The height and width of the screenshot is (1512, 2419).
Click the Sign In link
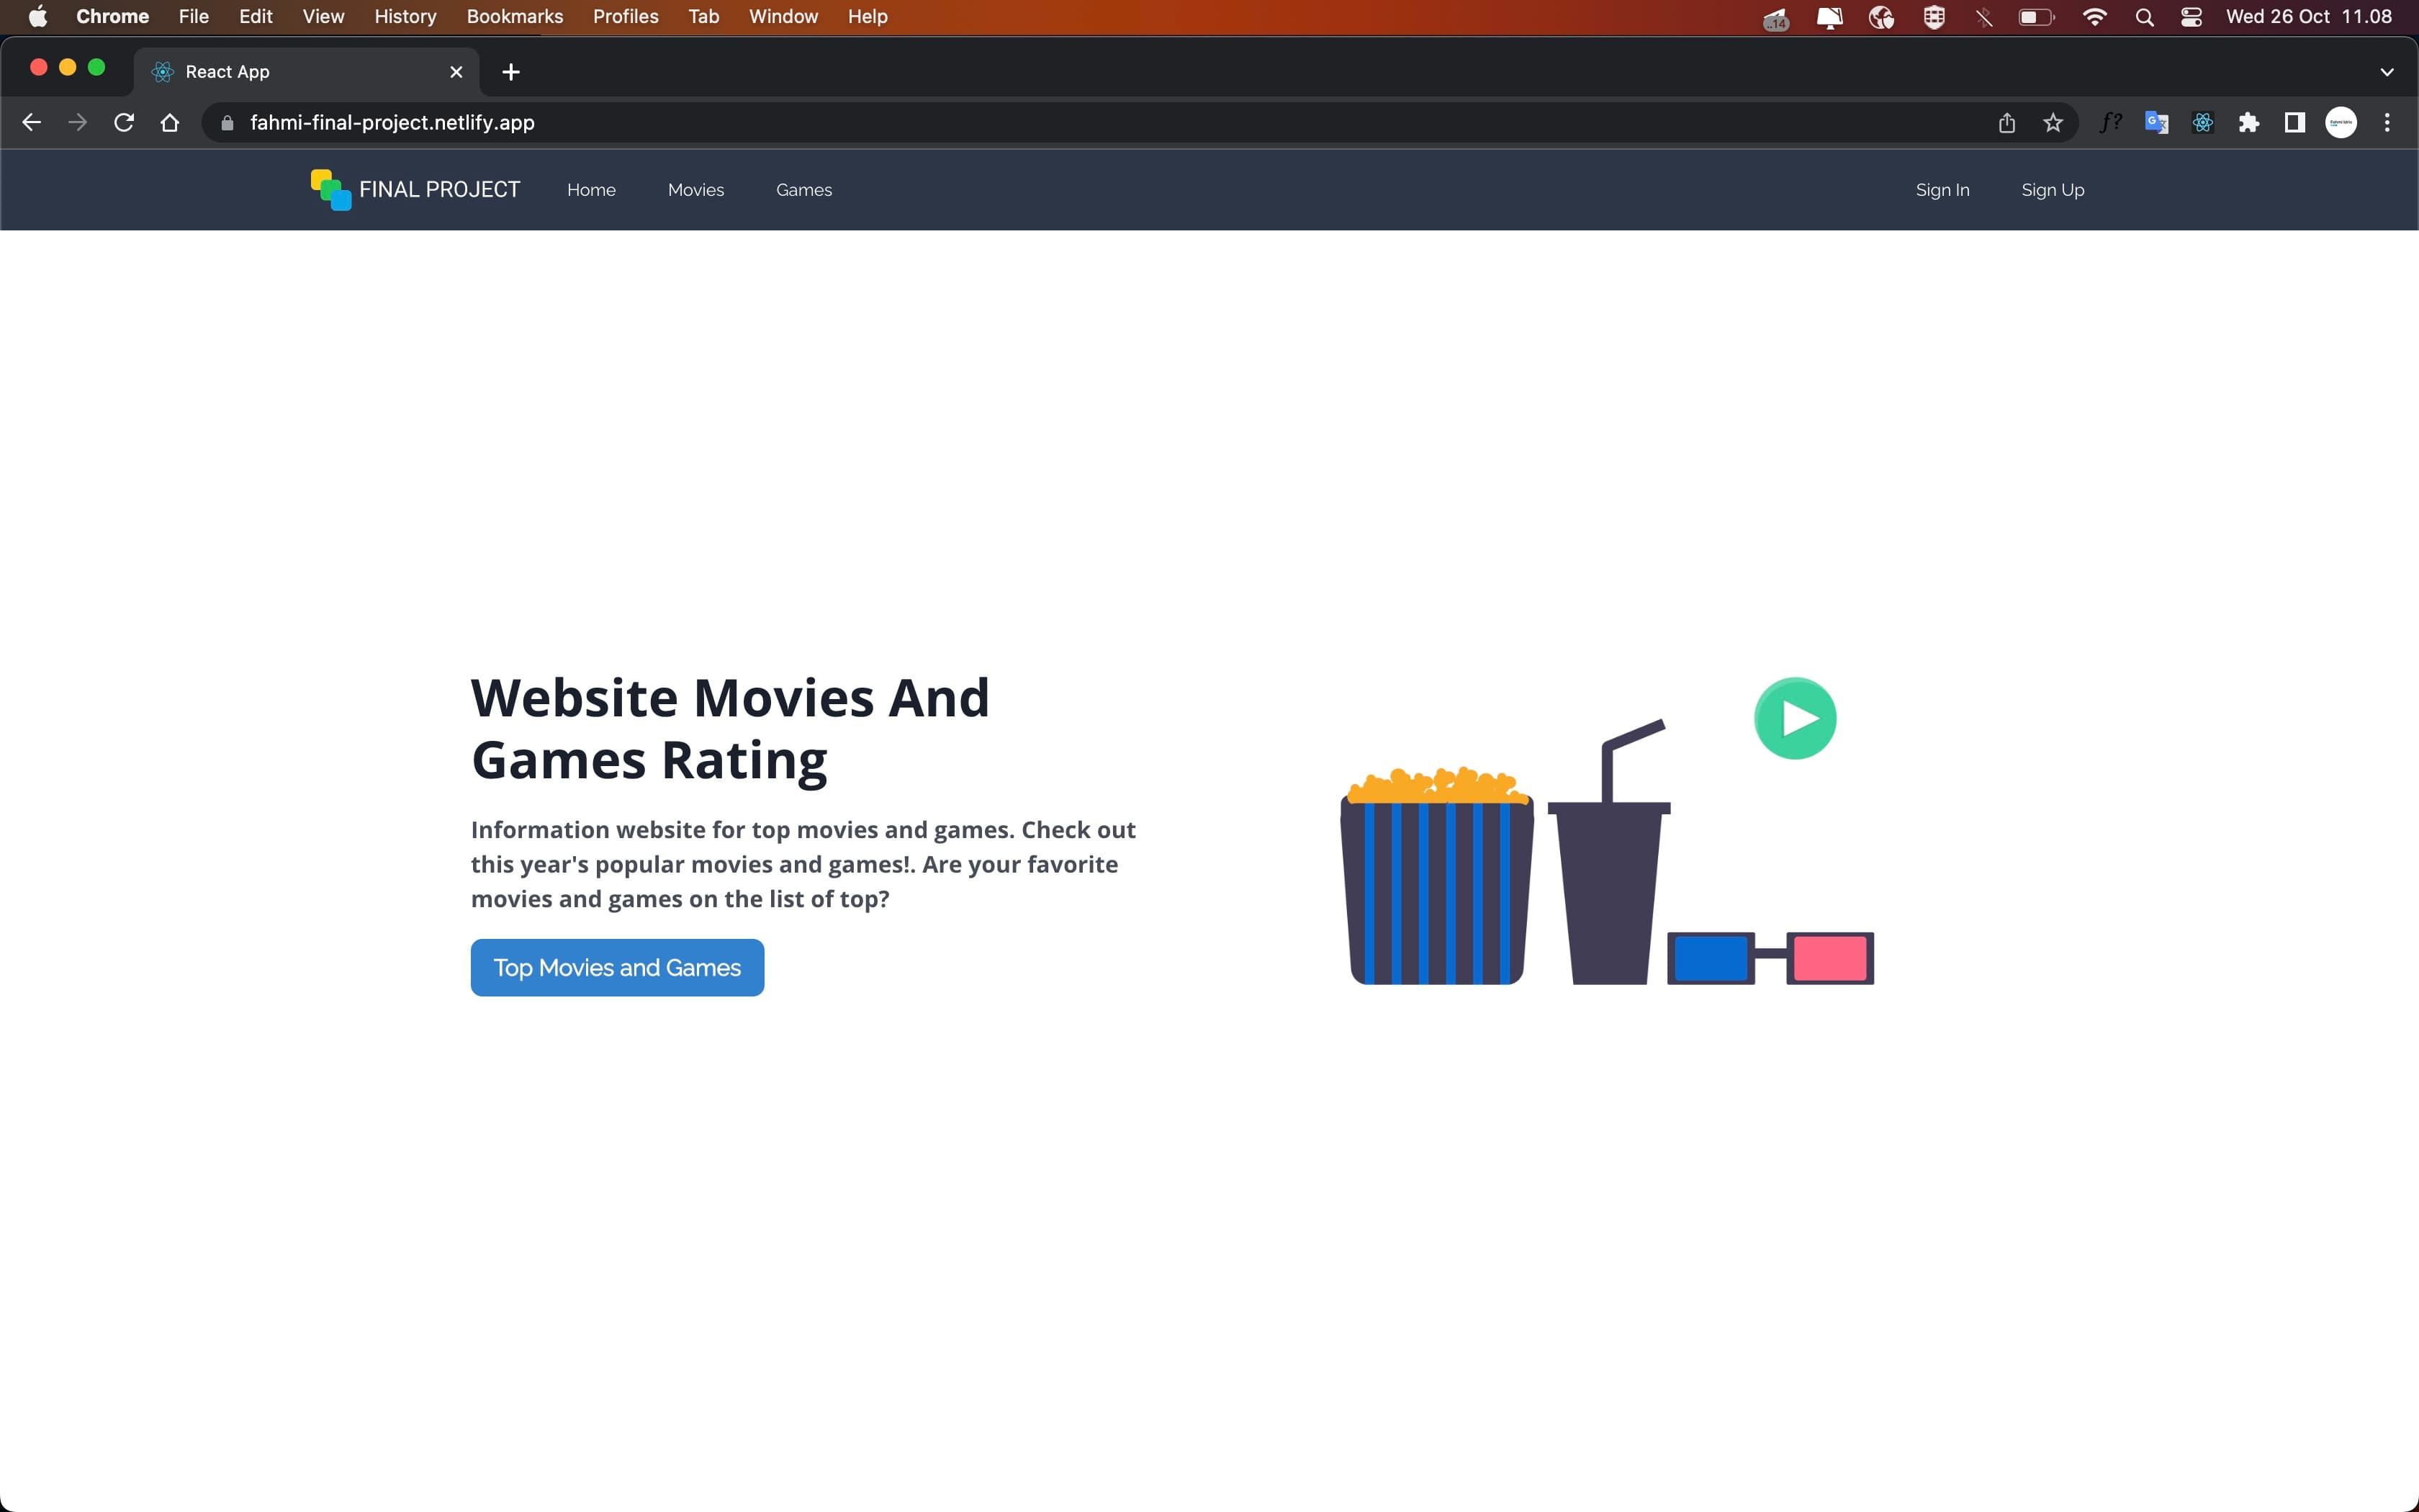point(1942,190)
